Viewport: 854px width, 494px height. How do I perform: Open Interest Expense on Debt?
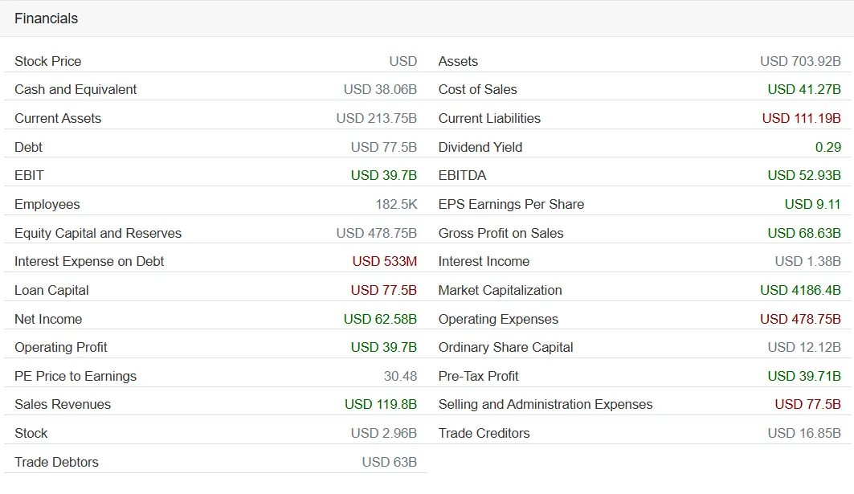click(89, 261)
